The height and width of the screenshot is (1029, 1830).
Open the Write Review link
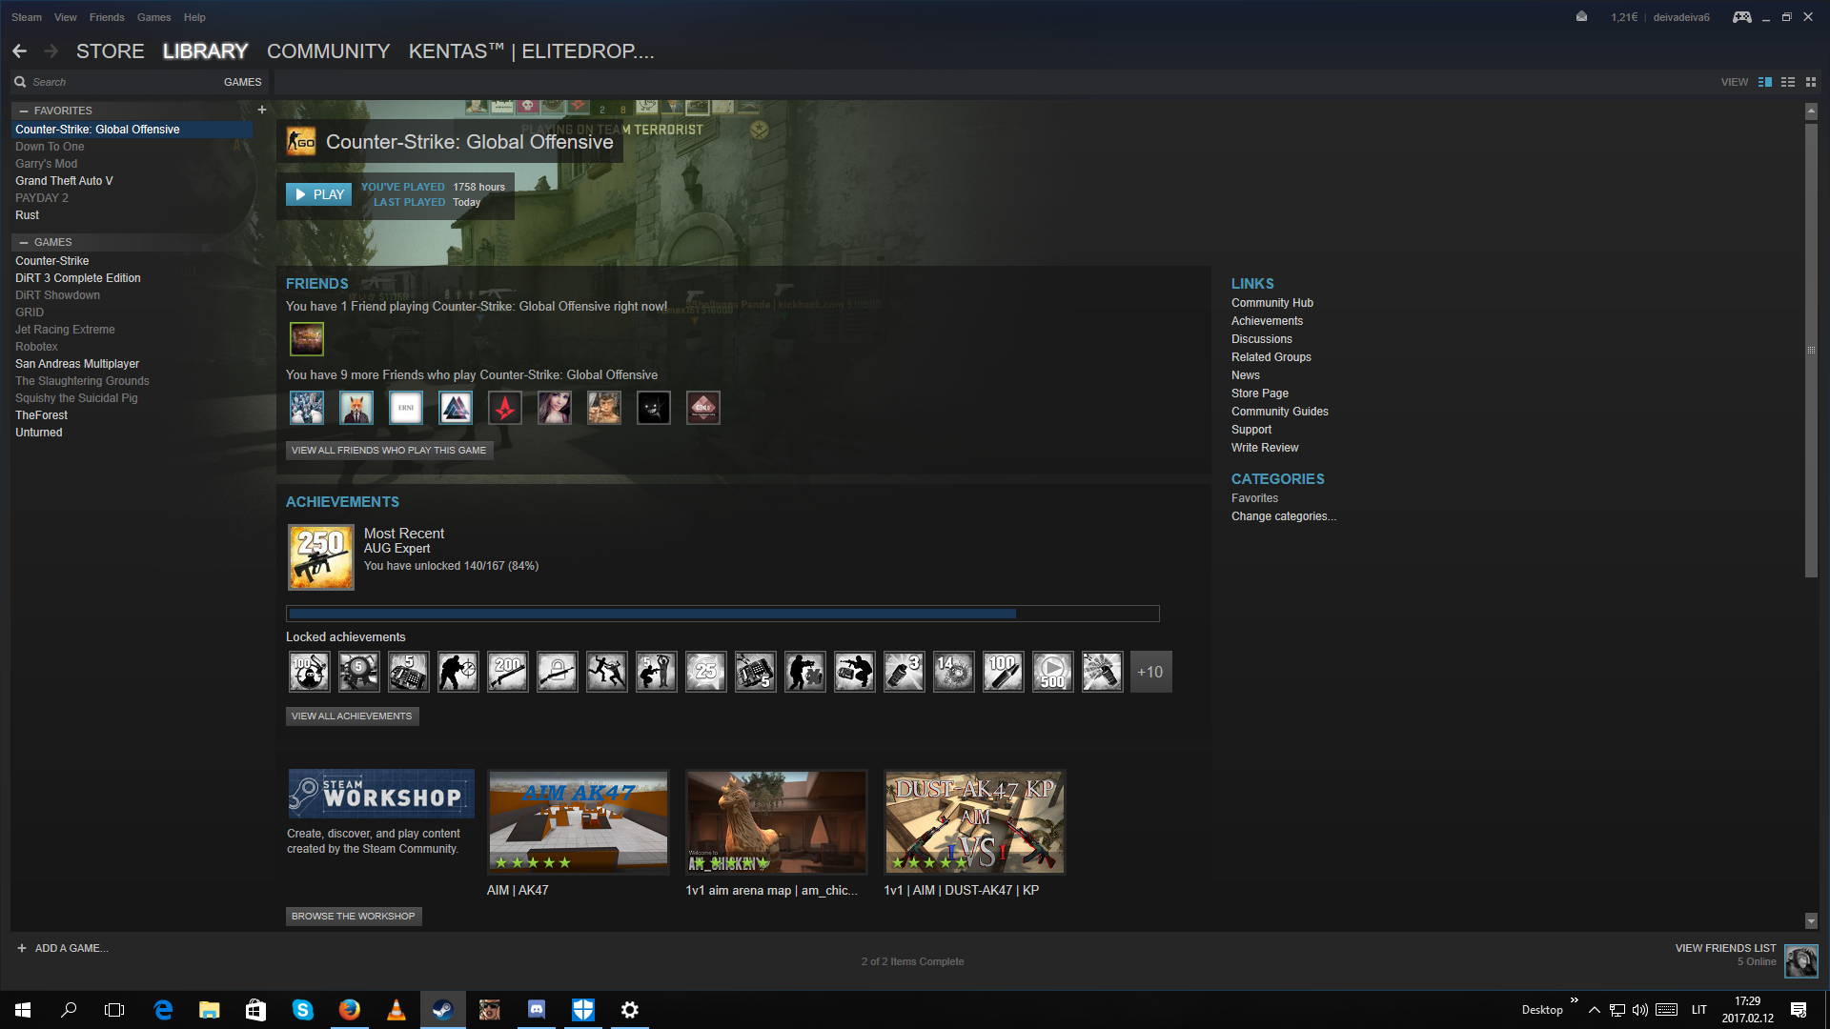click(x=1265, y=448)
